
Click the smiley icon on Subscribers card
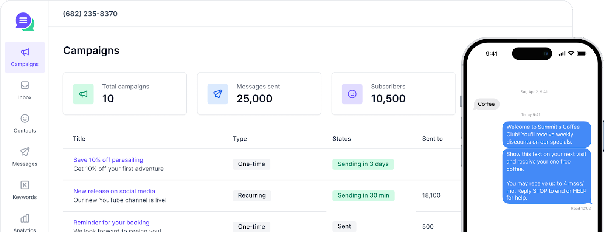(x=352, y=94)
